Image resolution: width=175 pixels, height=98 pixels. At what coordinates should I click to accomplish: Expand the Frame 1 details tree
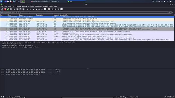(1, 42)
